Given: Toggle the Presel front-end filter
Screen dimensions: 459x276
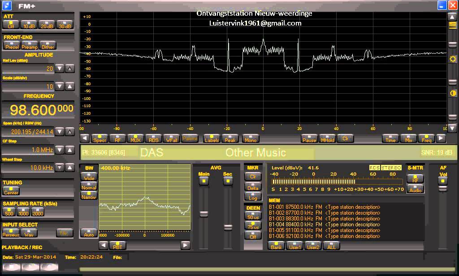Looking at the screenshot, I should tap(12, 46).
